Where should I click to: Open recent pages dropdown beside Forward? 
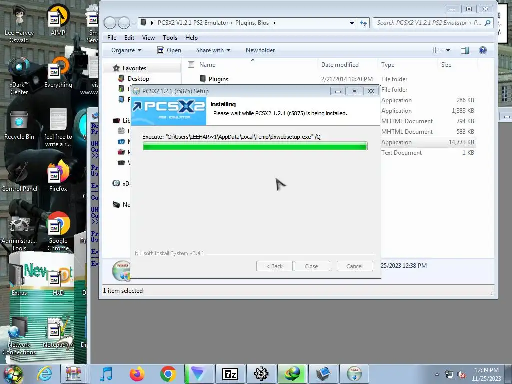(x=134, y=23)
